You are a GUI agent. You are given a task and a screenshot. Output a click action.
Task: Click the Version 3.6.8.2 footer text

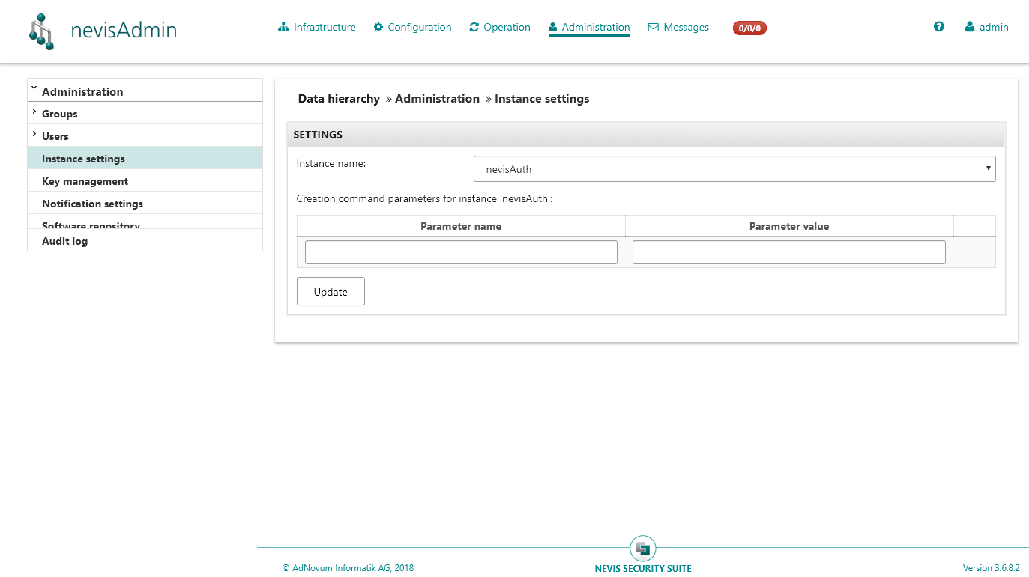992,568
